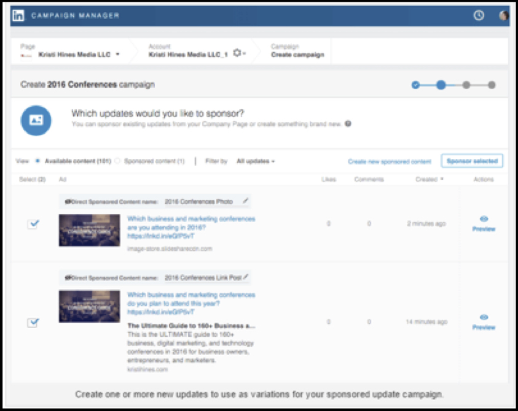The height and width of the screenshot is (411, 518).
Task: Click Kristi Hines Media LLC page logo
Action: (26, 55)
